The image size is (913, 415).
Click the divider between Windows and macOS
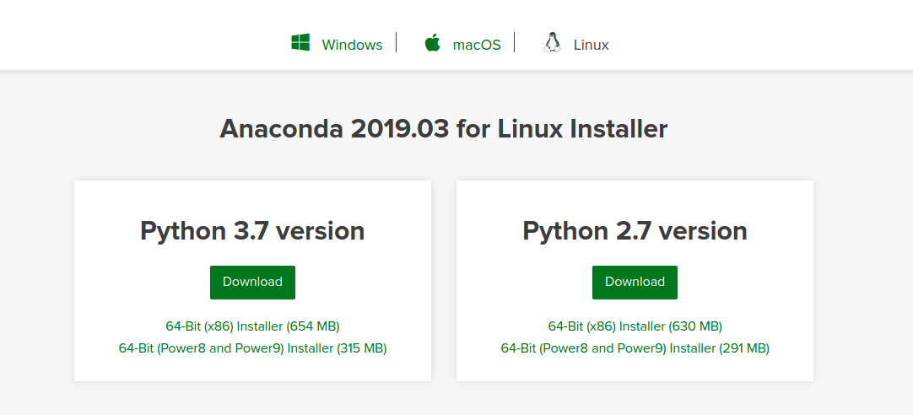click(396, 43)
